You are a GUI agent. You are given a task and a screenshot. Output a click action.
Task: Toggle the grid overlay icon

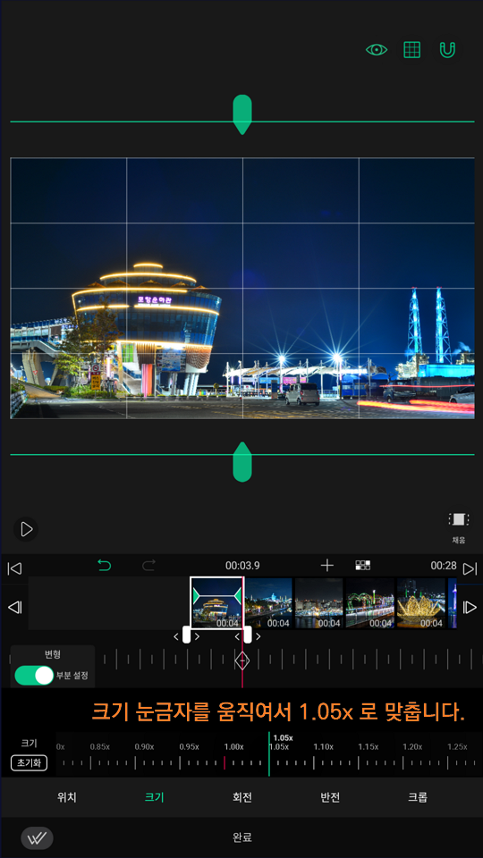[411, 50]
